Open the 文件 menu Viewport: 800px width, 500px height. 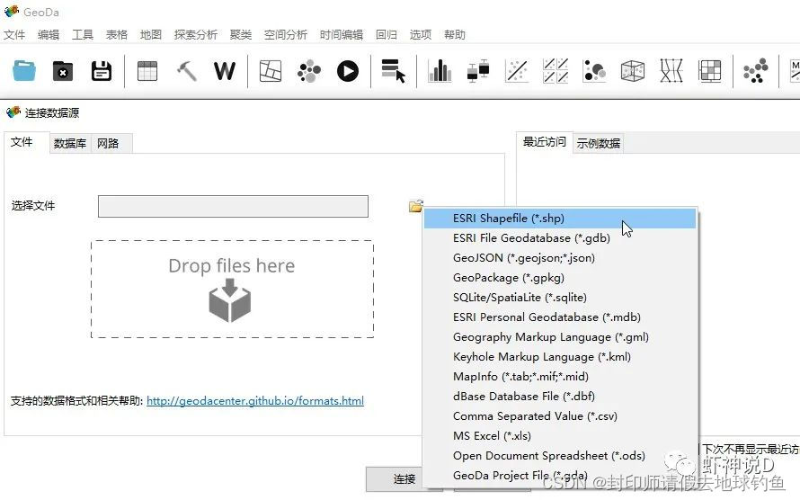click(14, 35)
